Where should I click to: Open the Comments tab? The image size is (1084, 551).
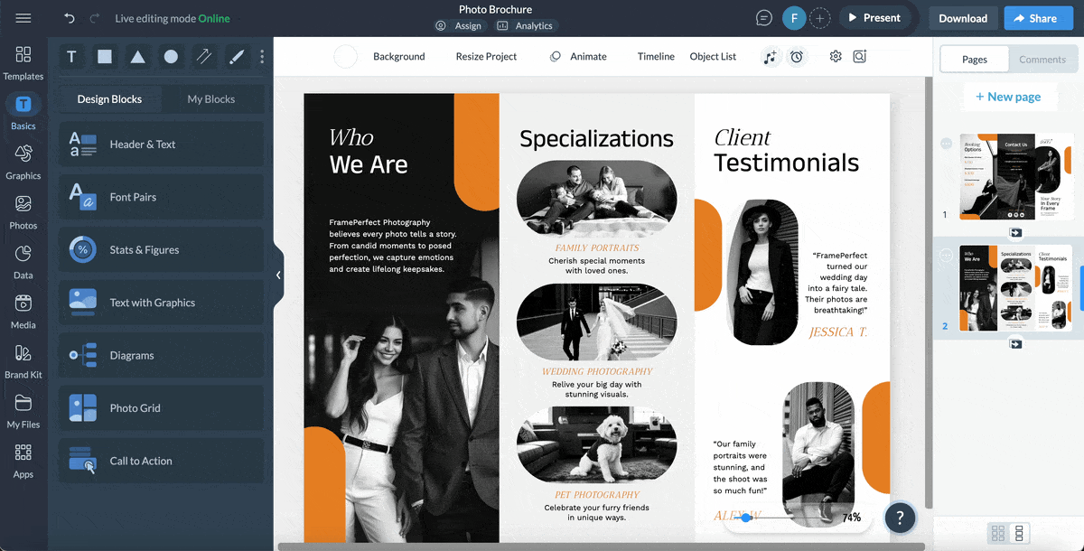[x=1042, y=60]
